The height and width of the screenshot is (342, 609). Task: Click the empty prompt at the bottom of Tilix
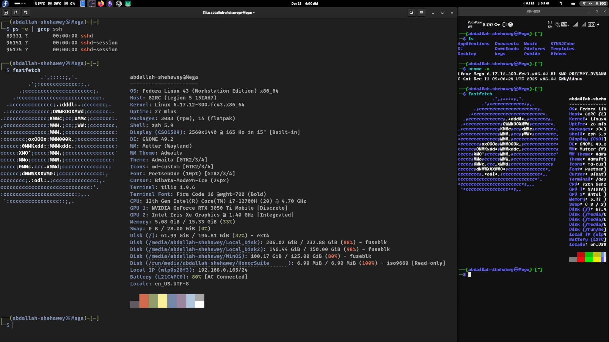[12, 325]
